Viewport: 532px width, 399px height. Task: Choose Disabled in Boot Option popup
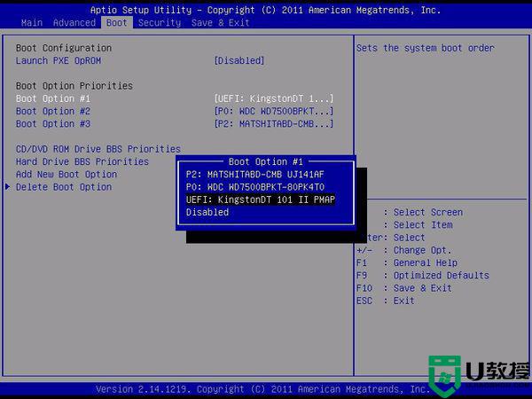tap(207, 213)
